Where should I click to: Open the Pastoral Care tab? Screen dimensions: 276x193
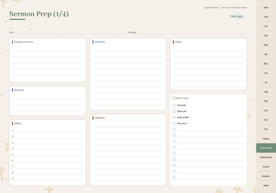point(266,157)
